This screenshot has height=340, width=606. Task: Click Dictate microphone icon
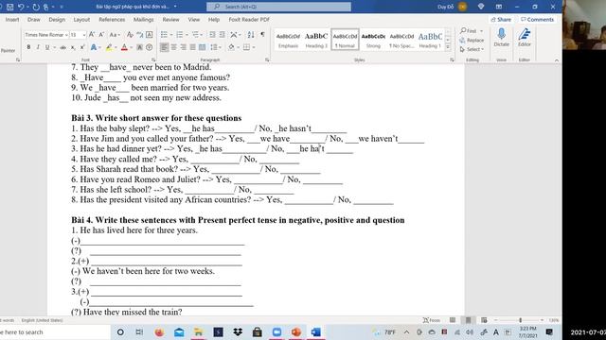(x=501, y=38)
